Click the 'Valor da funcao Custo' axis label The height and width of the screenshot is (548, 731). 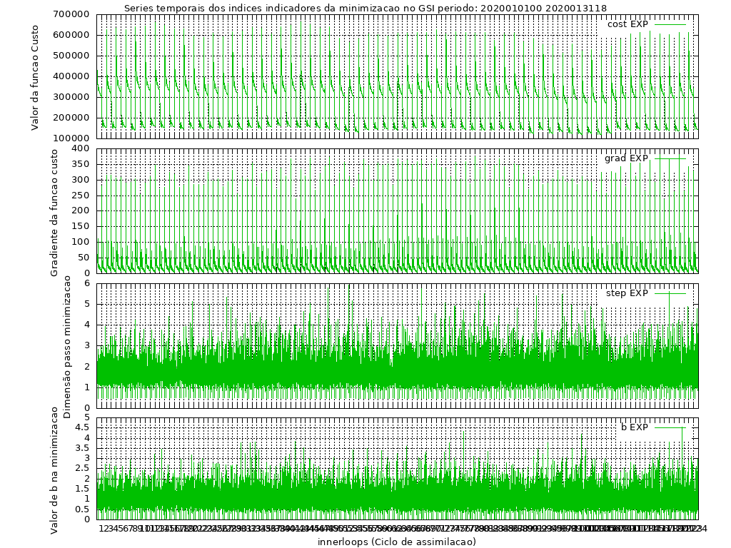[x=35, y=76]
